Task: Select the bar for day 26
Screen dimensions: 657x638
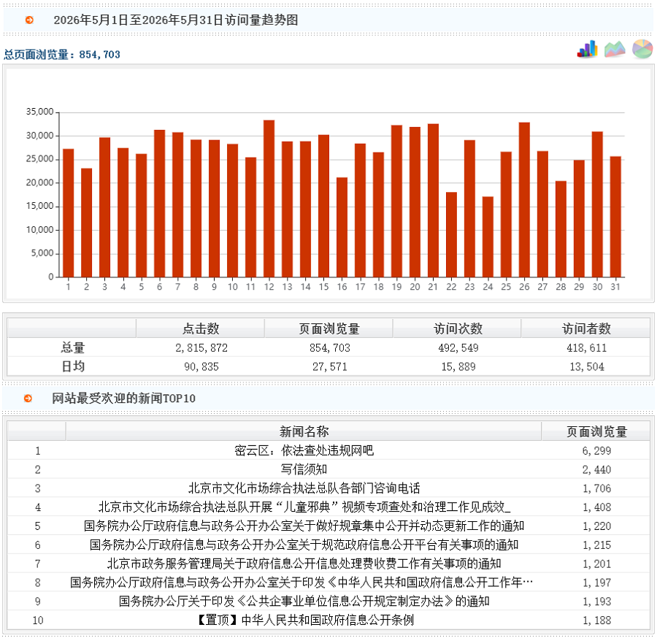Action: click(524, 200)
